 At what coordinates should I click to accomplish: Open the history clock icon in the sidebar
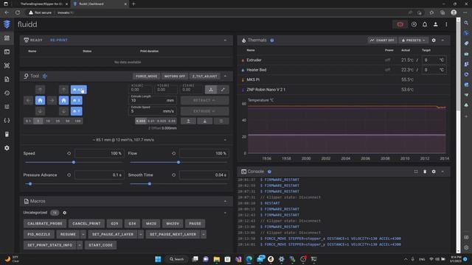coord(7,93)
